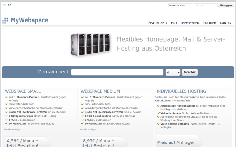Click the Einloggen button
Viewport: 236px width, 147px height.
[x=226, y=5]
